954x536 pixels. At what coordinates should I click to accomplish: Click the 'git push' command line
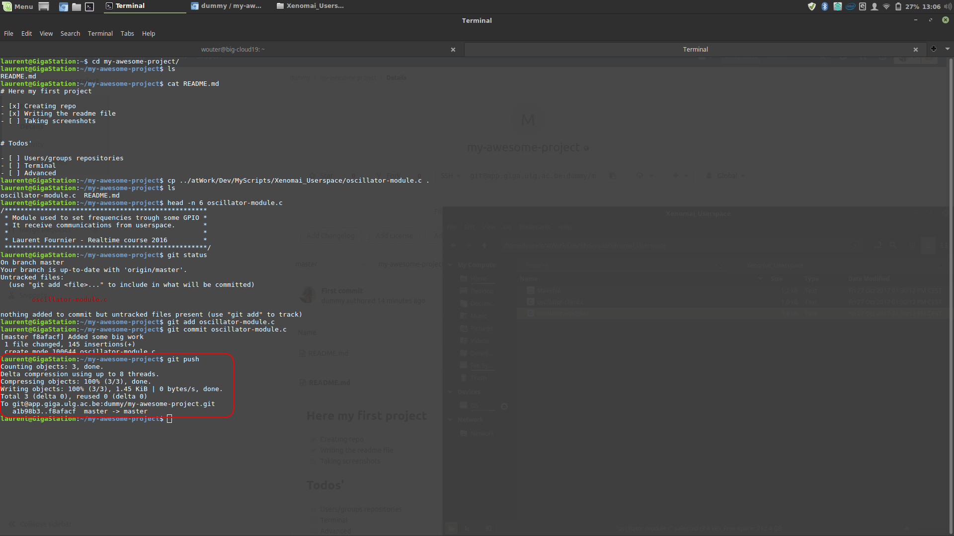(x=100, y=359)
